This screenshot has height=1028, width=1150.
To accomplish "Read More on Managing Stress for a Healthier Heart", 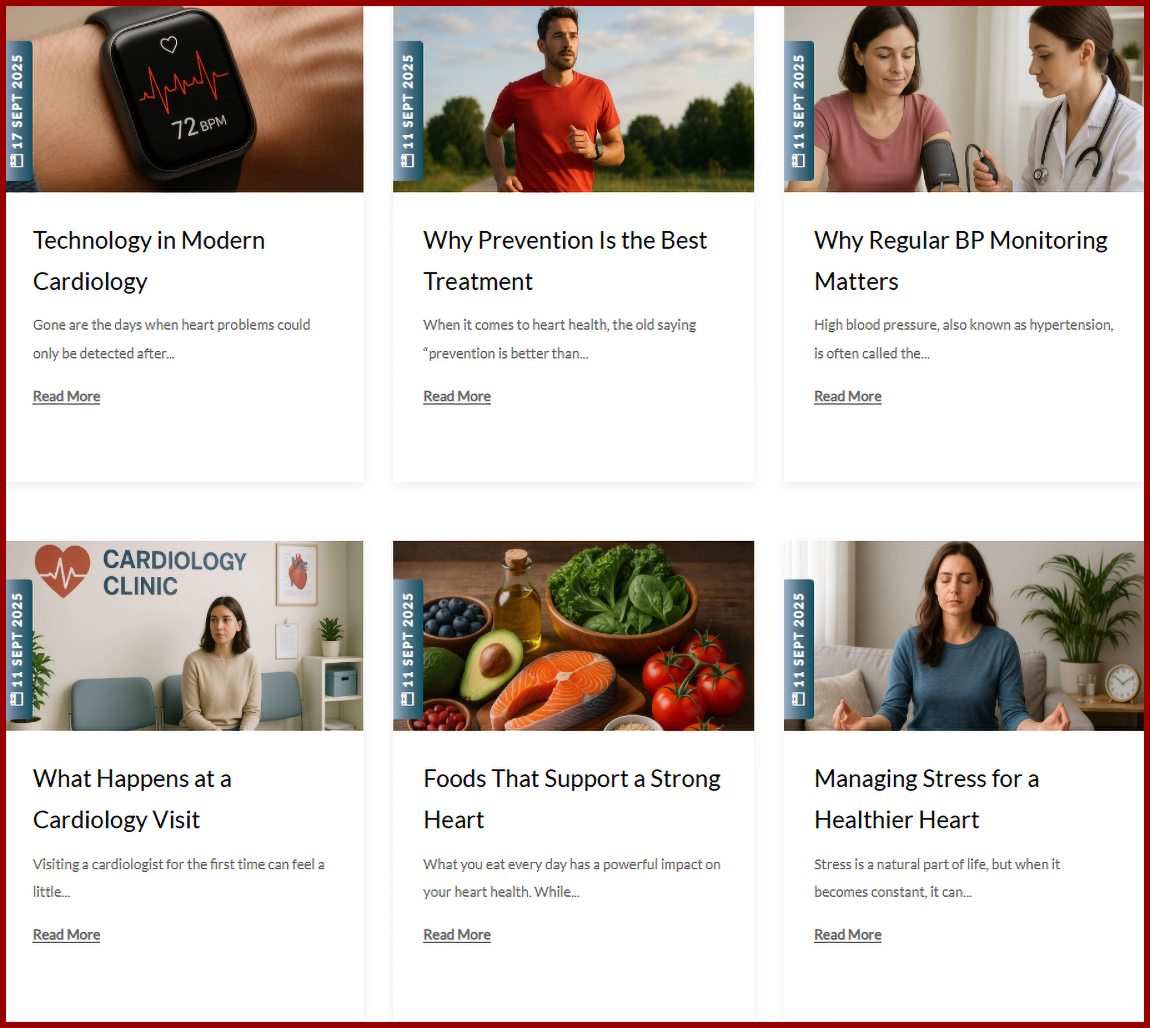I will [848, 935].
